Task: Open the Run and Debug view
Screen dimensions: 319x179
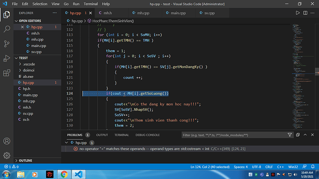Action: (7, 58)
